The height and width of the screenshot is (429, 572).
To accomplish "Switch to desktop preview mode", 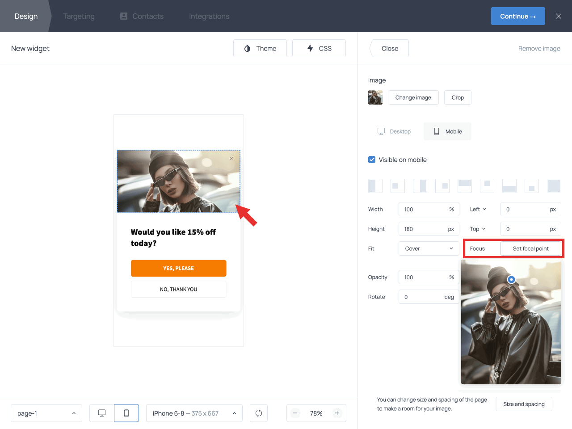I will (x=102, y=413).
